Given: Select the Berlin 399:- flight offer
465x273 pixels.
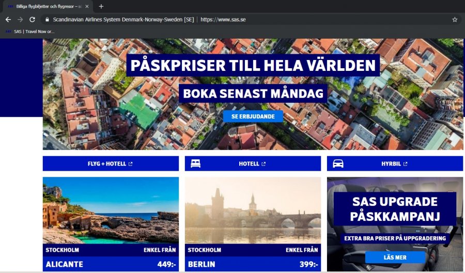Looking at the screenshot, I should (253, 224).
